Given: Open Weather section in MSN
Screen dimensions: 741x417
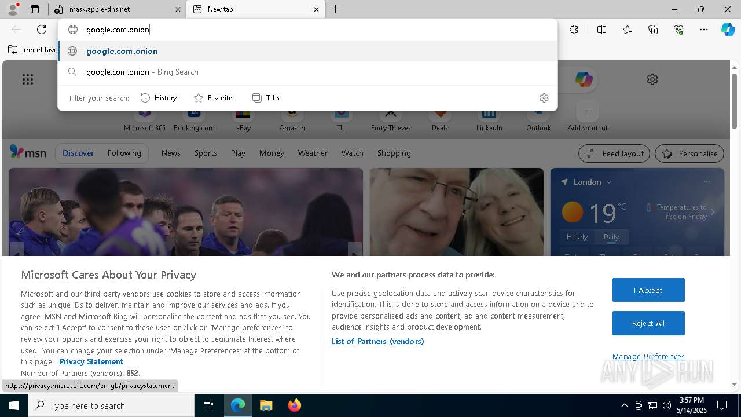Looking at the screenshot, I should coord(313,153).
